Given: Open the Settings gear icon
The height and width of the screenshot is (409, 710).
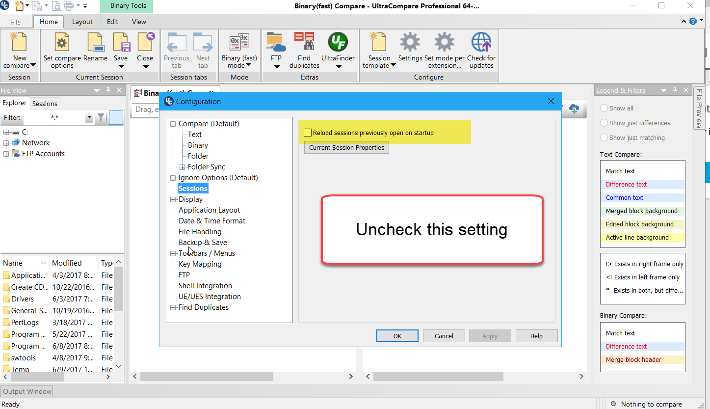Looking at the screenshot, I should click(x=410, y=42).
